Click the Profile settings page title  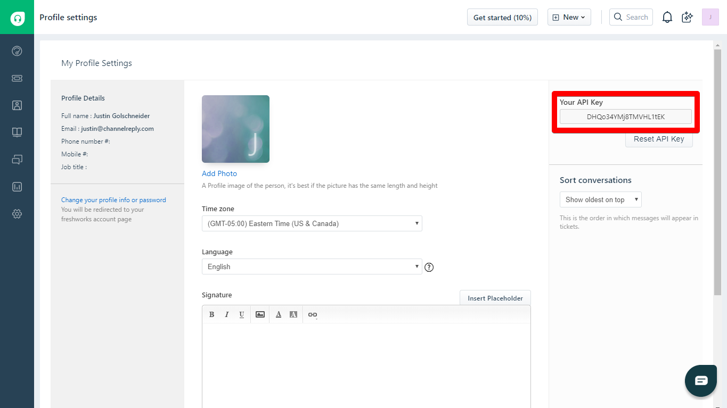tap(68, 18)
